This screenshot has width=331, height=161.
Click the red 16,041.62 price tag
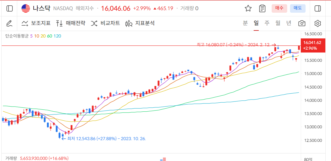pyautogui.click(x=313, y=45)
